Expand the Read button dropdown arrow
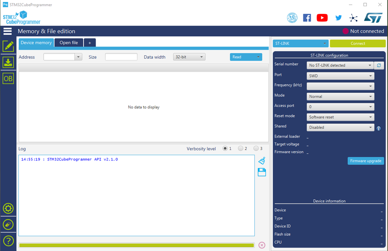The image size is (388, 251). tap(258, 57)
